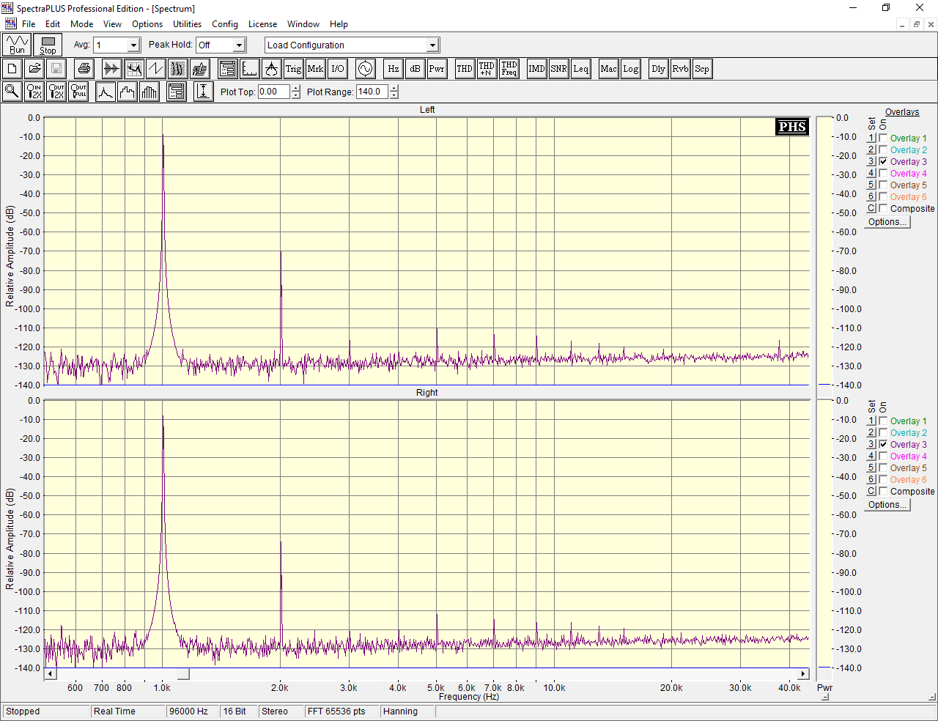Select the Spectrum view toolbar icon
The image size is (938, 721).
pyautogui.click(x=133, y=69)
